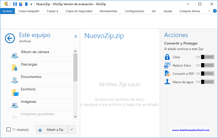This screenshot has width=218, height=138.
Task: Open the Ver tab
Action: (154, 11)
